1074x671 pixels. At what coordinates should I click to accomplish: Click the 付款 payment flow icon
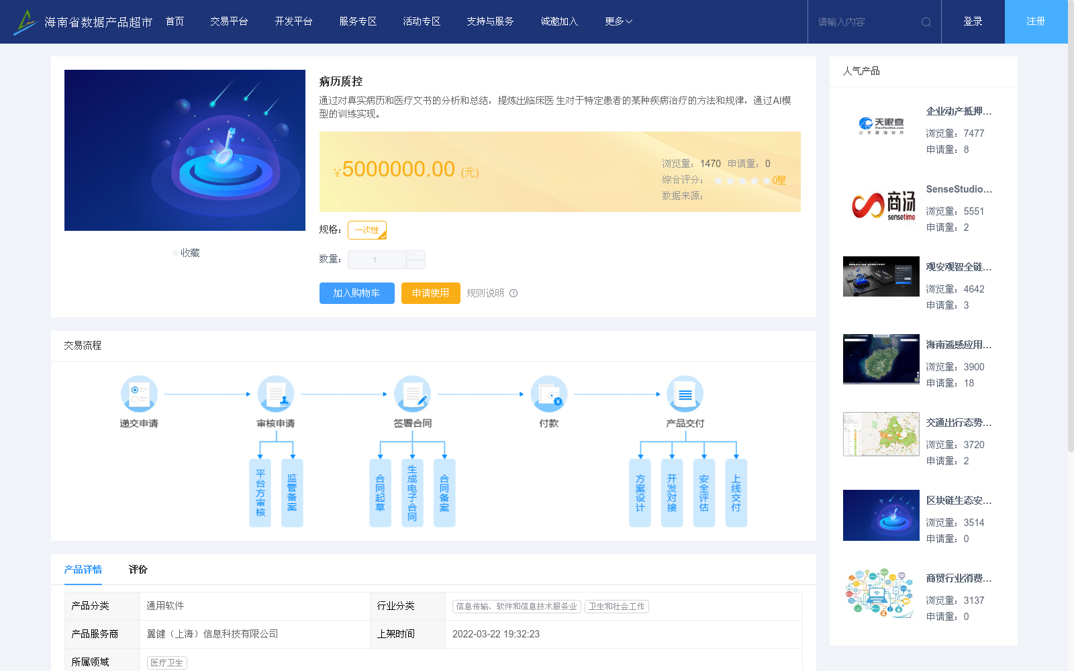549,394
